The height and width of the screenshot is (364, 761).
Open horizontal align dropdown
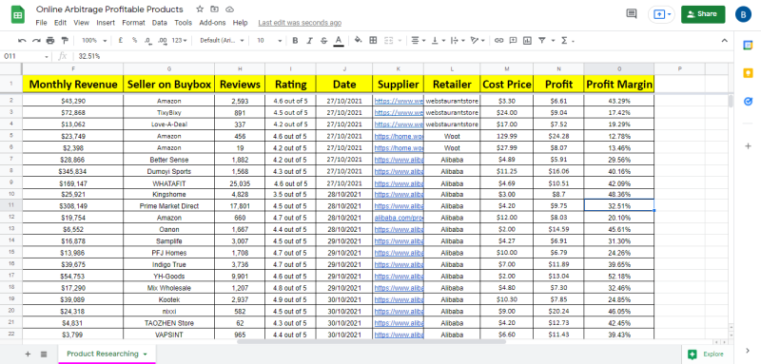[419, 41]
